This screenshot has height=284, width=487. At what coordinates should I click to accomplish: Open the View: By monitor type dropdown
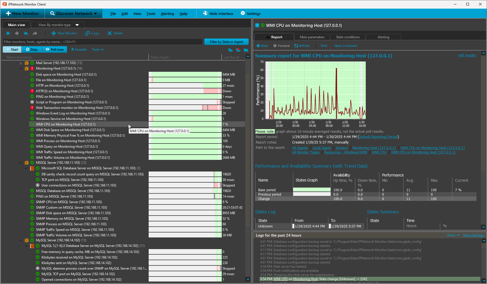[x=58, y=25]
